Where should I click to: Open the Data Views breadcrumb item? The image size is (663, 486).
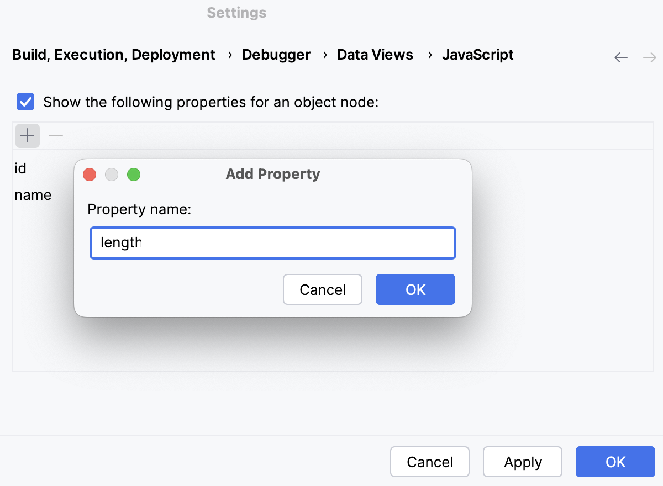[x=375, y=55]
